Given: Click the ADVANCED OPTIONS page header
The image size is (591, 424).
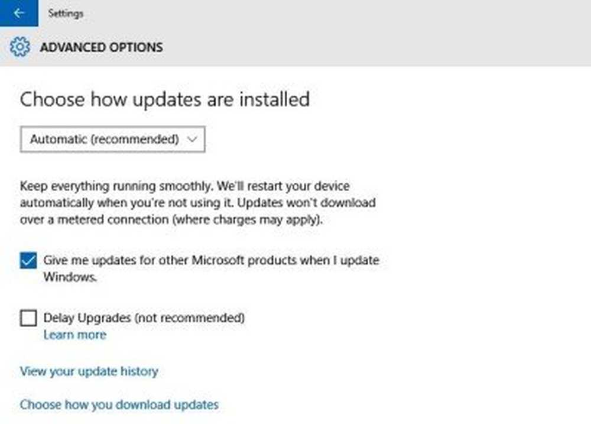Looking at the screenshot, I should tap(101, 47).
